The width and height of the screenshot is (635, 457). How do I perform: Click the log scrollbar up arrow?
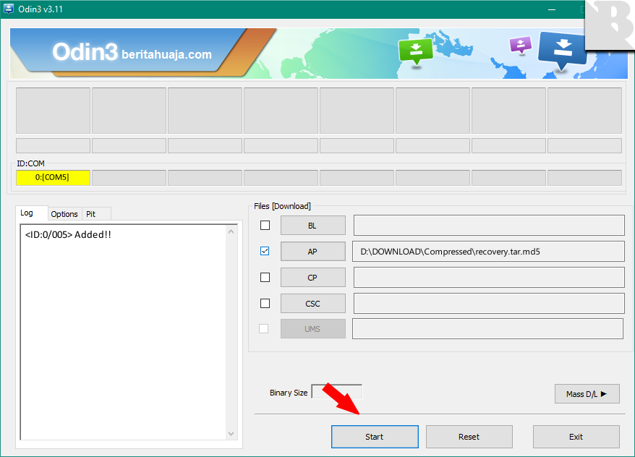[231, 232]
